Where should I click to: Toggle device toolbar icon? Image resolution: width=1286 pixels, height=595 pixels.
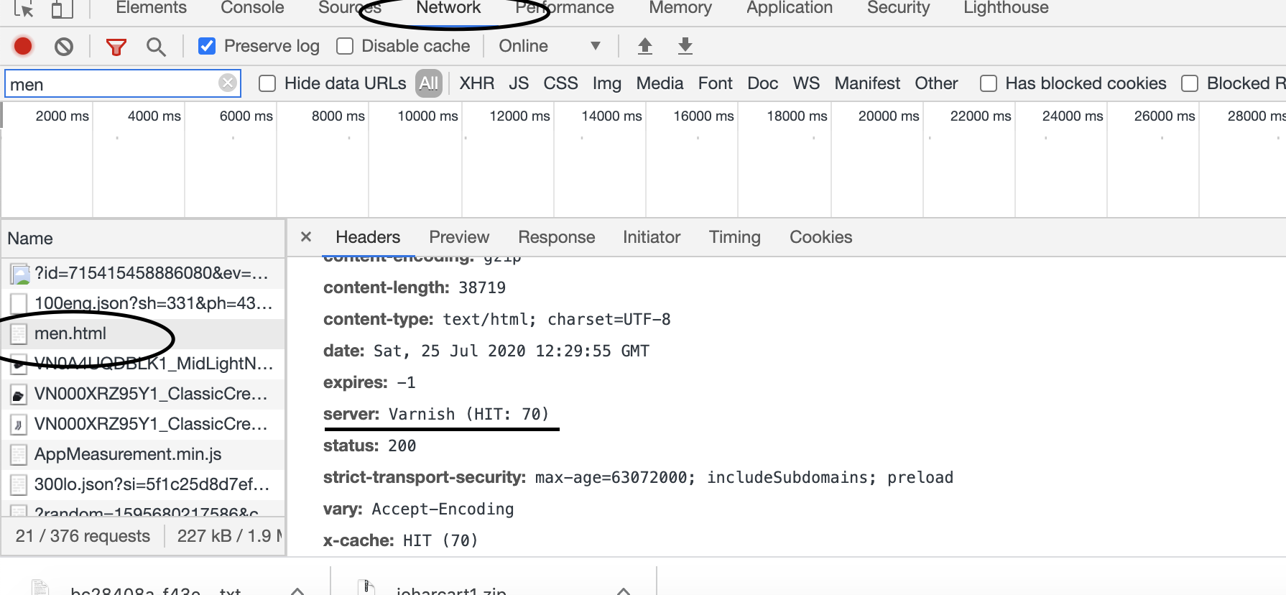63,9
